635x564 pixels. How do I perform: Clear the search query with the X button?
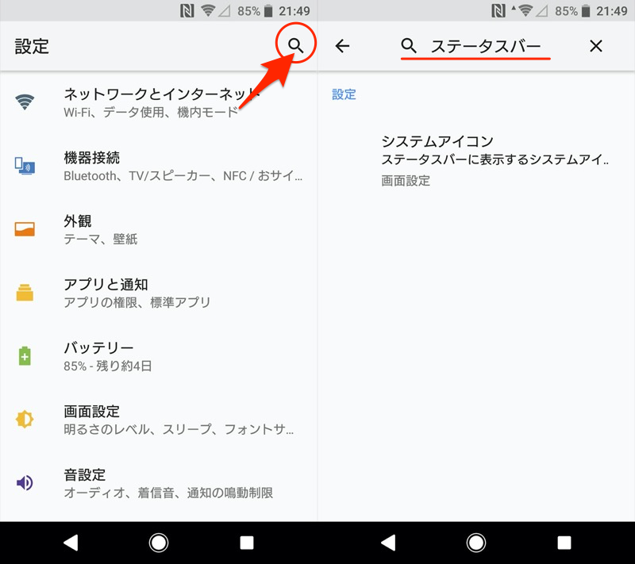[596, 47]
